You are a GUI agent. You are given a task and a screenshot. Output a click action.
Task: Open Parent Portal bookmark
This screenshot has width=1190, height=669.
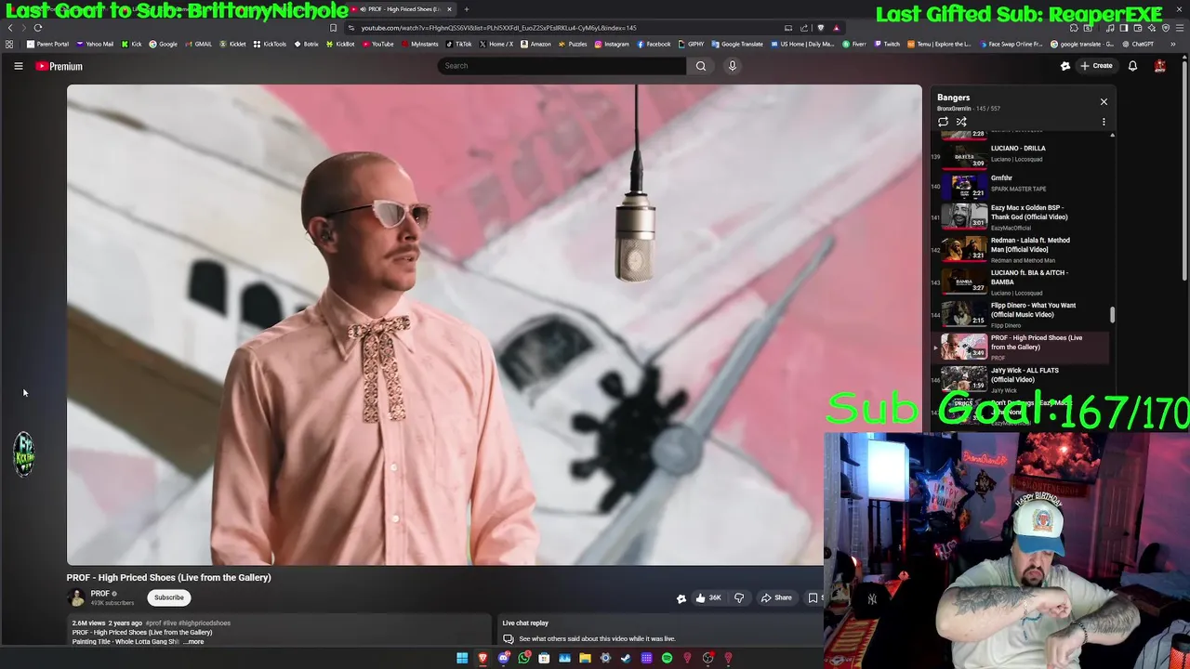pyautogui.click(x=47, y=44)
